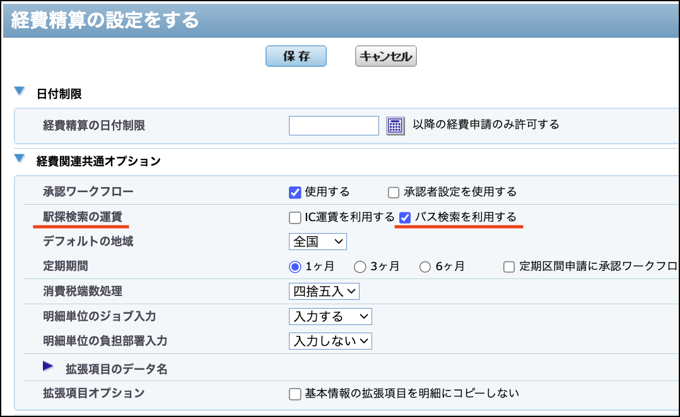Viewport: 680px width, 417px height.
Task: Collapse the 経費関連共通オプション section triangle
Action: pyautogui.click(x=20, y=159)
